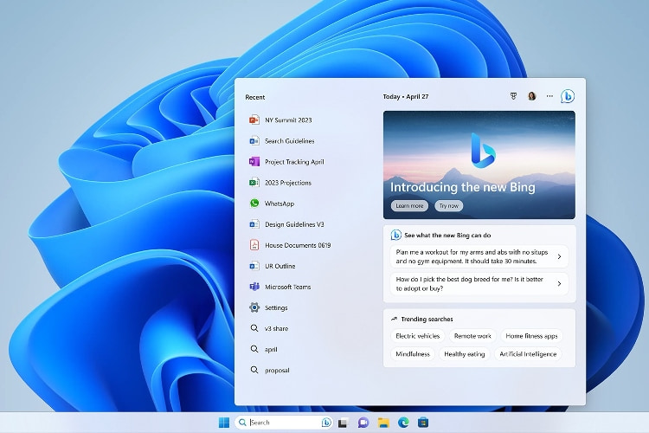Open the 'NY Summit 2023' text
Image resolution: width=649 pixels, height=433 pixels.
pyautogui.click(x=288, y=120)
